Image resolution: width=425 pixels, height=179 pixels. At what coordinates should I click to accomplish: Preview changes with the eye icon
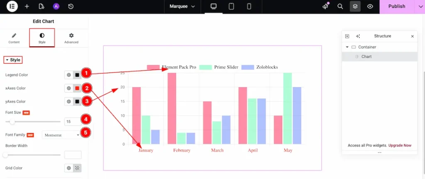tap(370, 6)
